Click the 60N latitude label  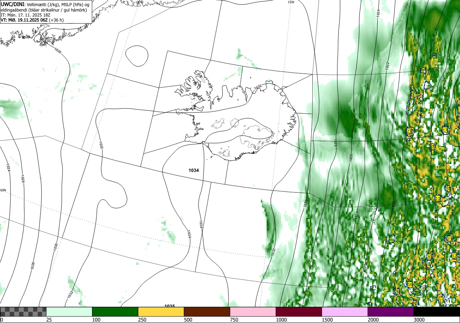3,190
